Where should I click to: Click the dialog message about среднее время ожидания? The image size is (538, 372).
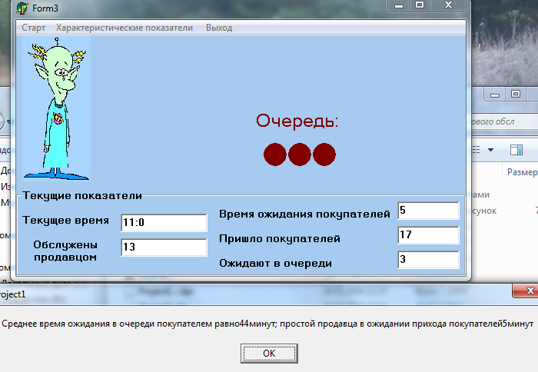(x=267, y=324)
